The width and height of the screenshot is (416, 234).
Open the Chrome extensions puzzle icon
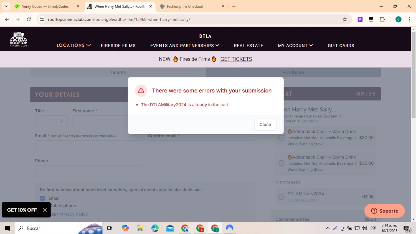pyautogui.click(x=382, y=19)
